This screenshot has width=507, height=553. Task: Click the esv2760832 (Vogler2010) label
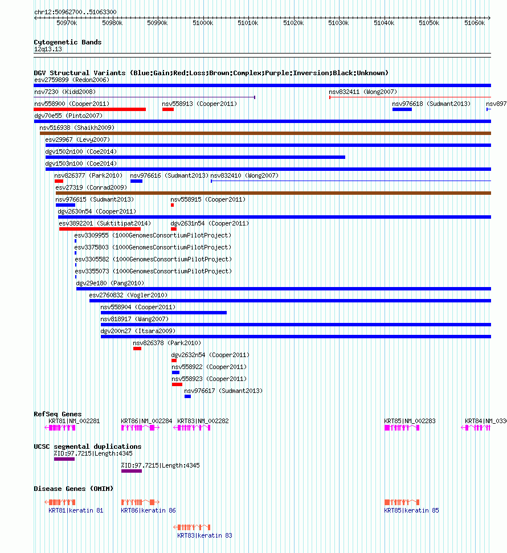[x=128, y=295]
